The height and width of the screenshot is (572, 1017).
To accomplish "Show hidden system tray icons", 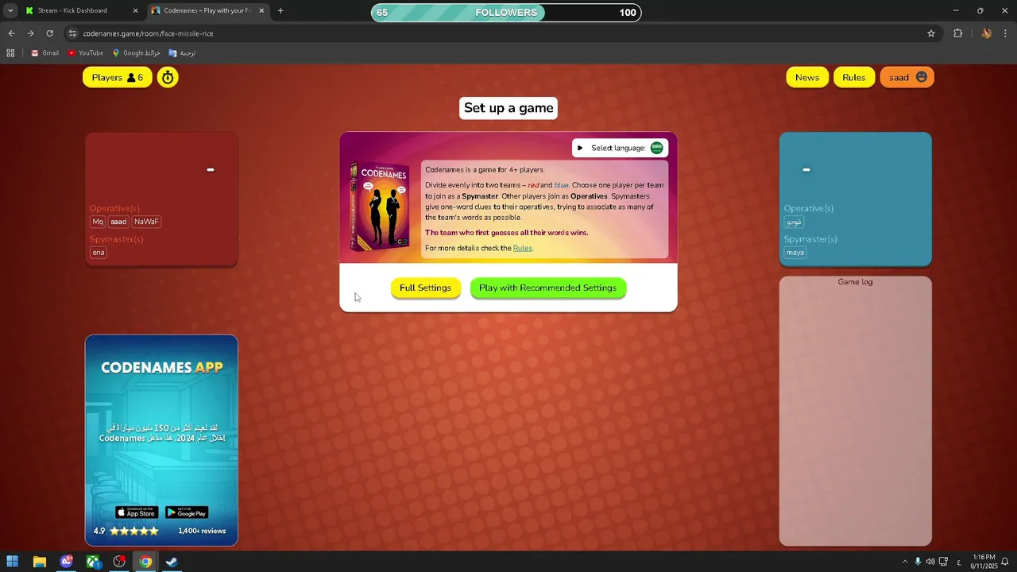I will coord(904,562).
